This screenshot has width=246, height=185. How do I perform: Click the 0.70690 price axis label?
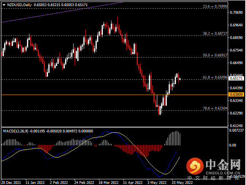click(236, 13)
